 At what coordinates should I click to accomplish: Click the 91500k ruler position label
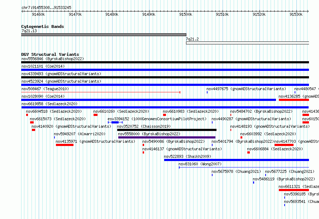186,14
